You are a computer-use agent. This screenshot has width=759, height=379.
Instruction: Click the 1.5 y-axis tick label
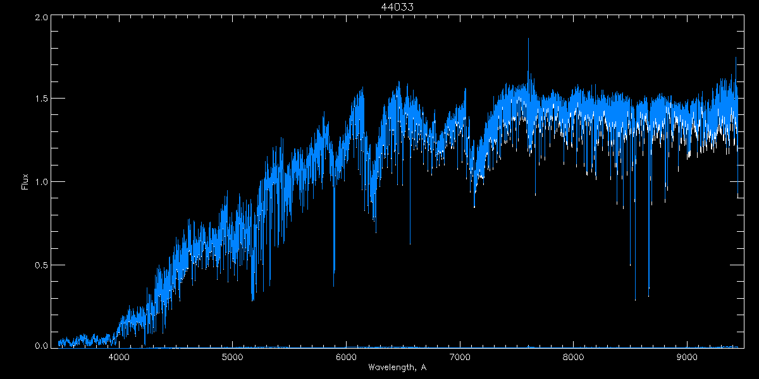42,99
